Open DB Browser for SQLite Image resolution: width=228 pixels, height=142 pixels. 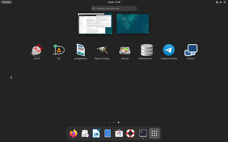click(147, 50)
